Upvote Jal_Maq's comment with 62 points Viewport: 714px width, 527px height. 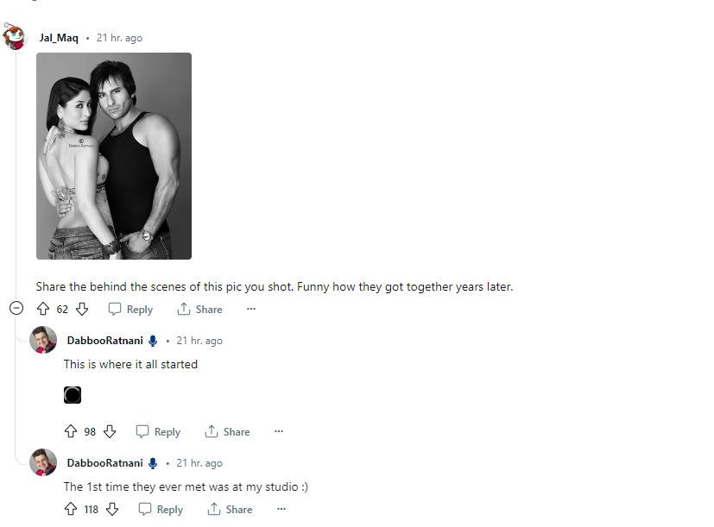[43, 309]
